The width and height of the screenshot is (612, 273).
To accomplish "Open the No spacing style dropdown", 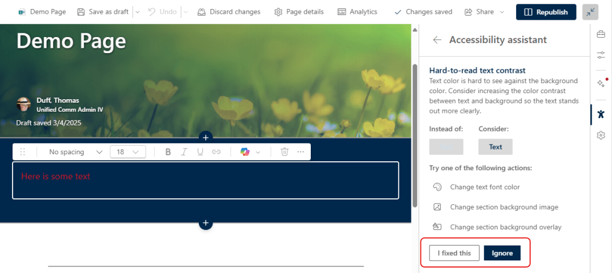I will tap(74, 152).
